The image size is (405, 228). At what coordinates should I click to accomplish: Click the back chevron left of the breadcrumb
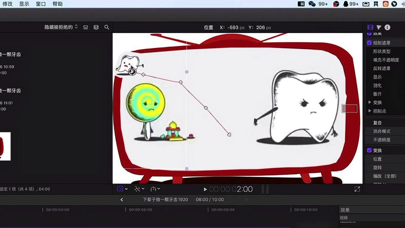(121, 199)
